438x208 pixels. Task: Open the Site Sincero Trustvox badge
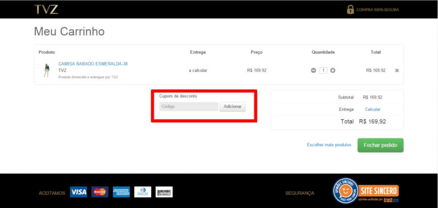pos(365,190)
